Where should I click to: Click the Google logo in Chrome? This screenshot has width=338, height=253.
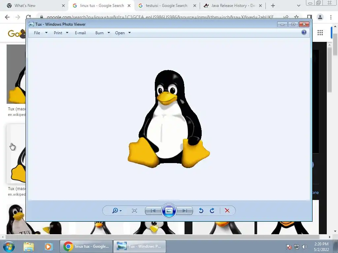coord(17,34)
